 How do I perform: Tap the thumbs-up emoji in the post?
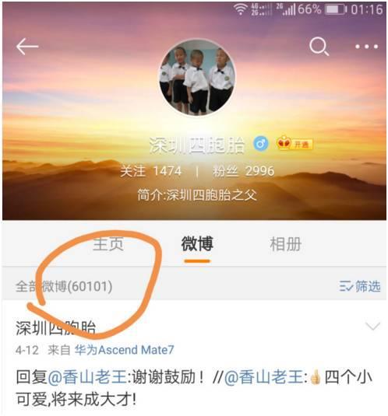click(316, 377)
